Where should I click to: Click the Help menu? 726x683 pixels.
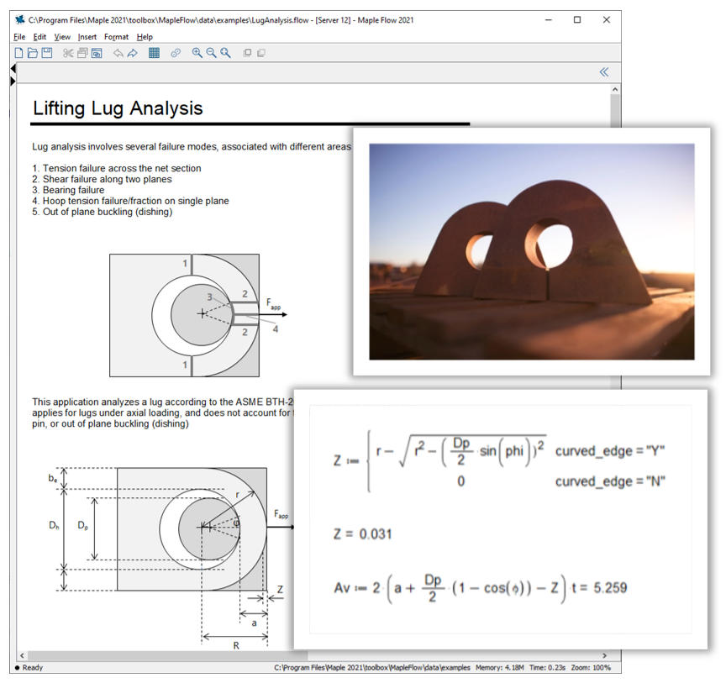pyautogui.click(x=145, y=37)
